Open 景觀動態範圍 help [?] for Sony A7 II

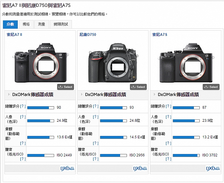(x=23, y=143)
